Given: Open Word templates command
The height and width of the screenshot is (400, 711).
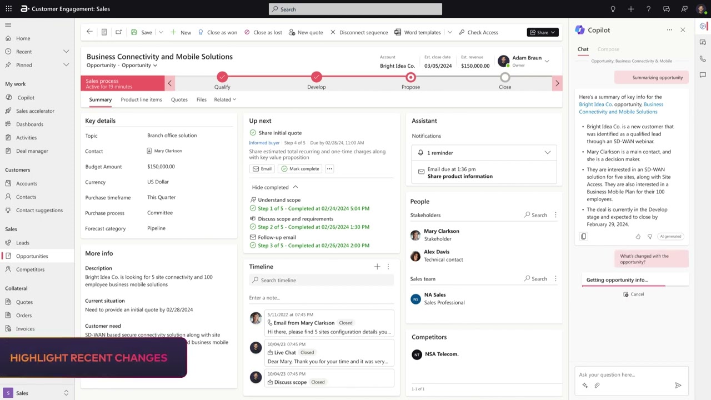Looking at the screenshot, I should (418, 32).
